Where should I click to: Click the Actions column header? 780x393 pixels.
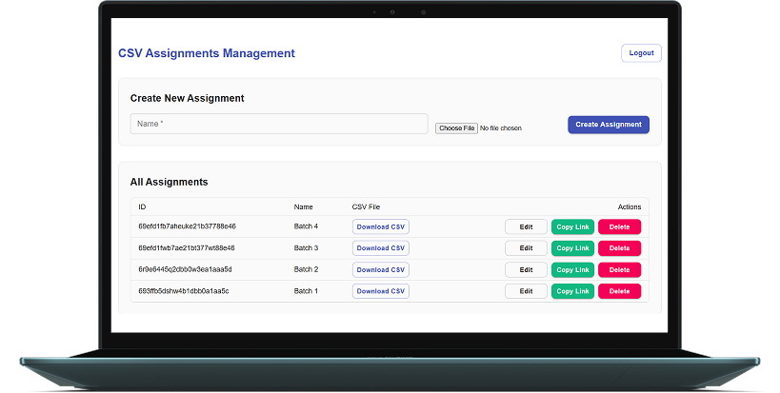pyautogui.click(x=630, y=206)
